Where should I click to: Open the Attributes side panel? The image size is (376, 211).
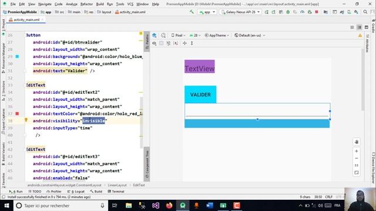367,43
